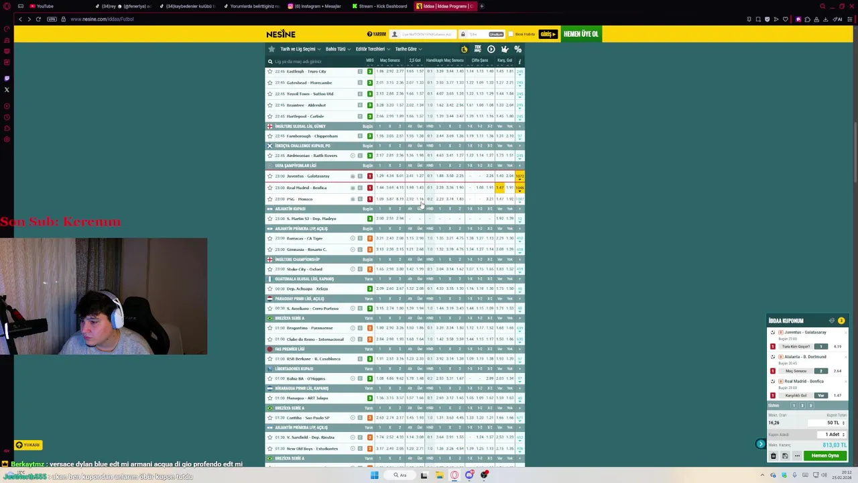Open the Editör Tercihleri dropdown
Image resolution: width=858 pixels, height=483 pixels.
373,49
